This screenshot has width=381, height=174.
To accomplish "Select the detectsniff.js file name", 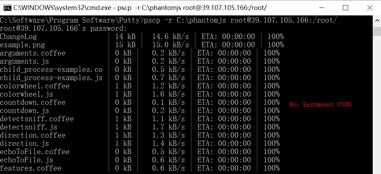I will (28, 127).
